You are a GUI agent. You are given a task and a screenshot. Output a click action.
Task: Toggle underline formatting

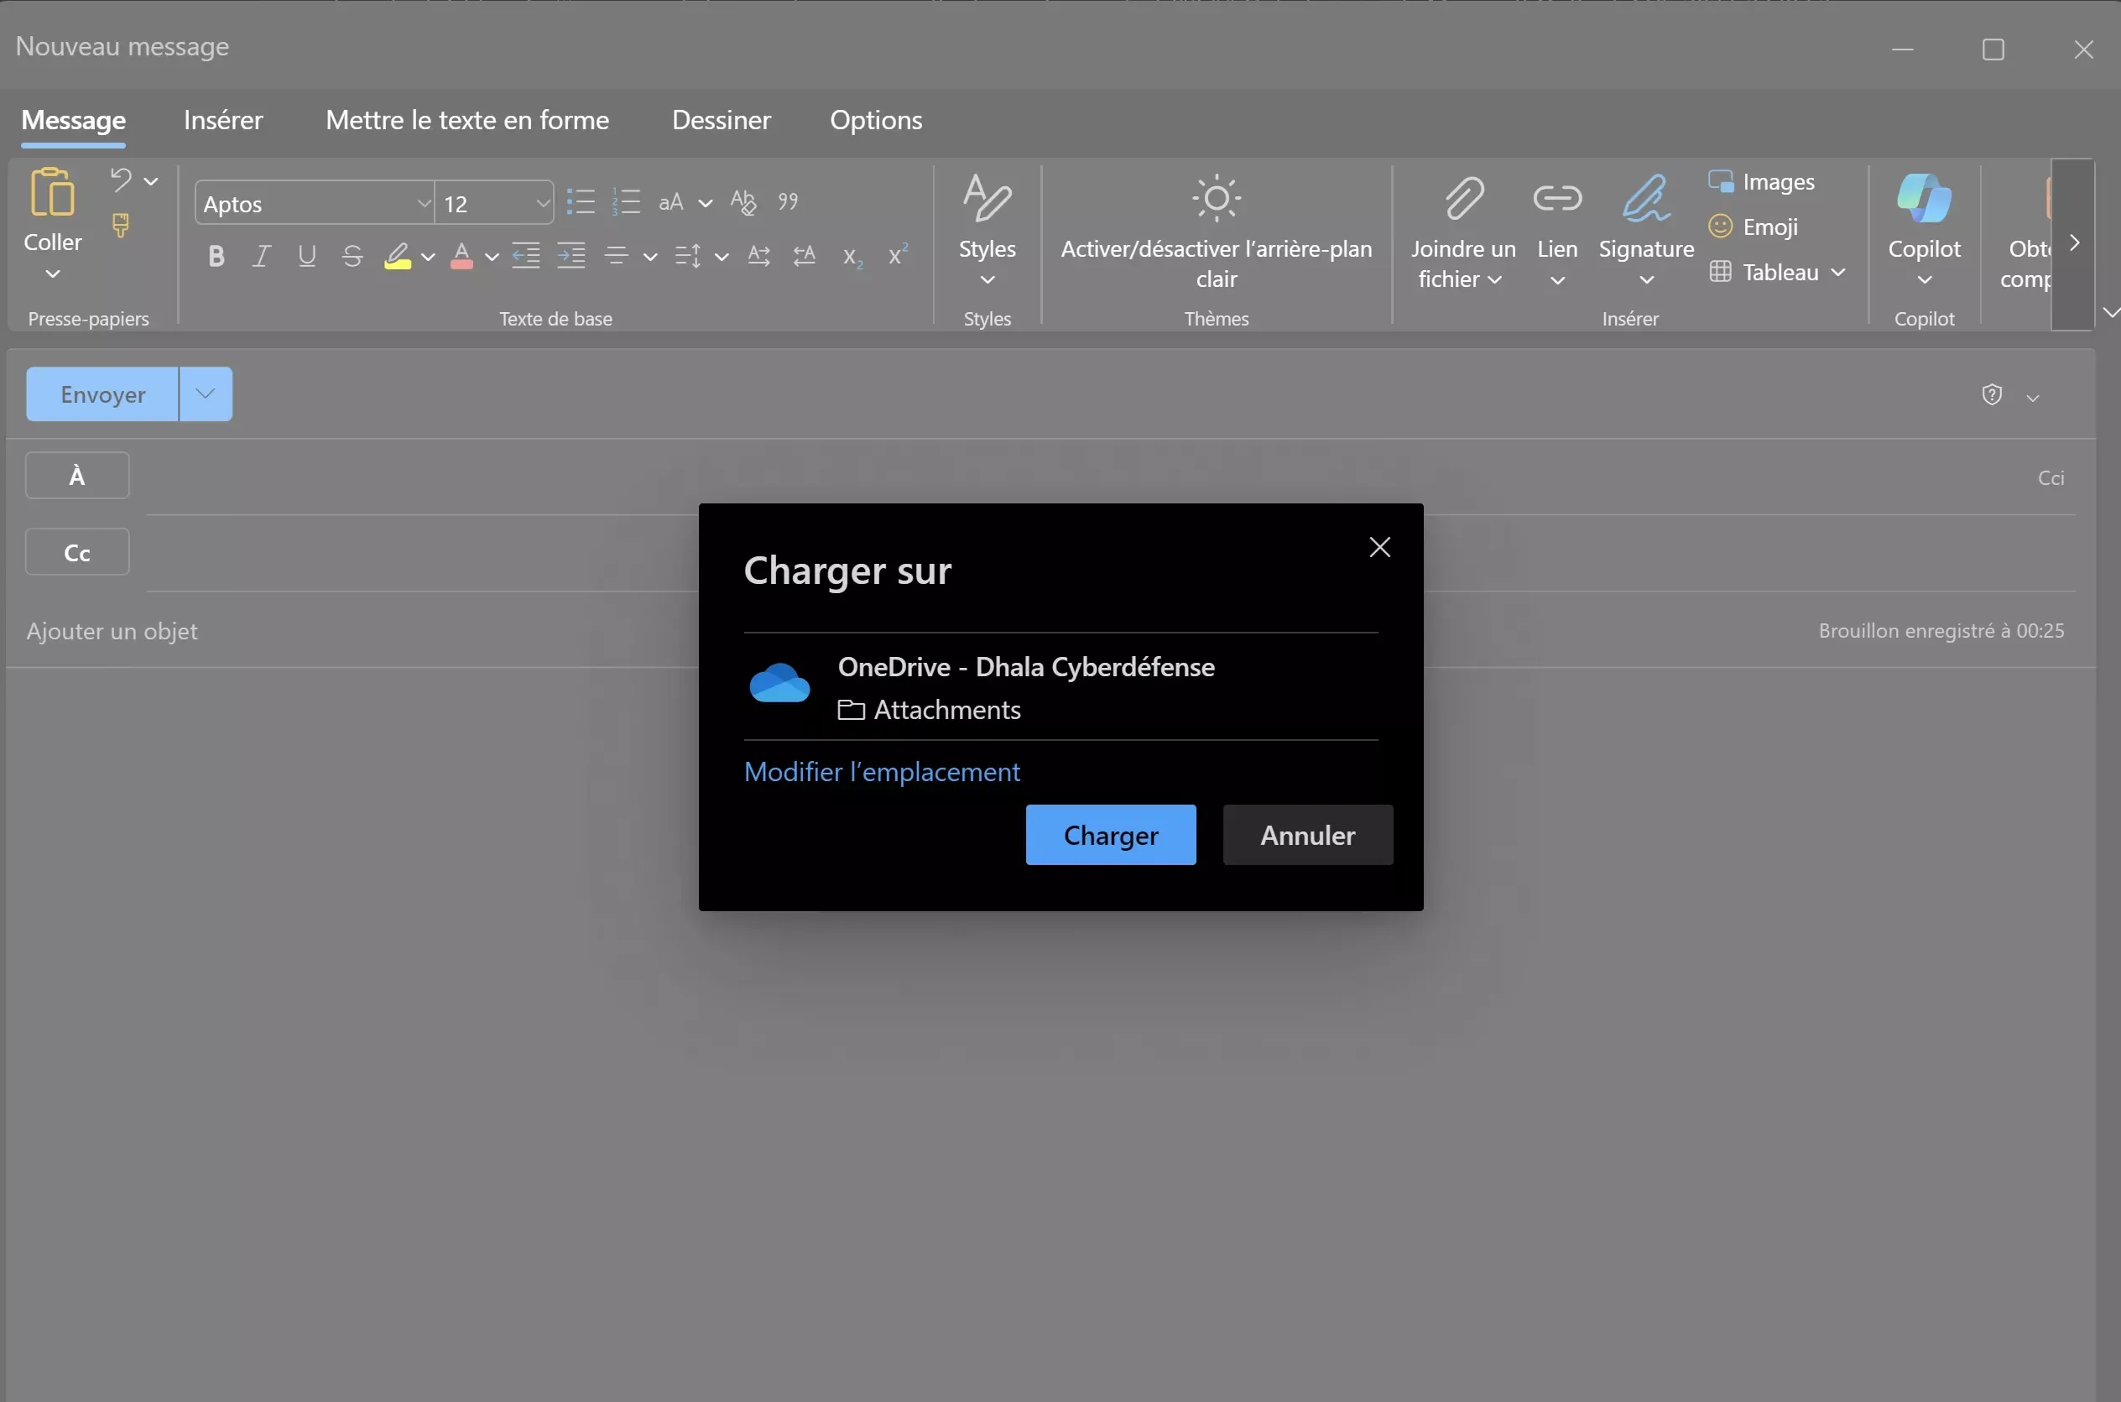(x=307, y=257)
